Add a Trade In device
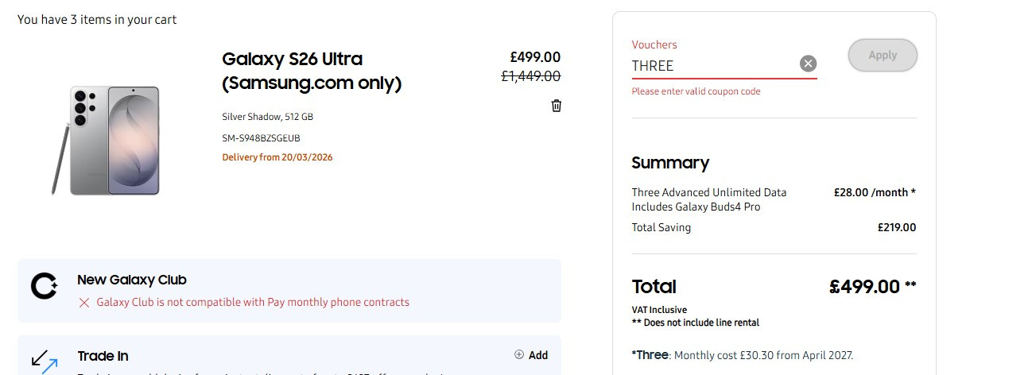Screen dimensions: 1032x375 click(x=531, y=355)
